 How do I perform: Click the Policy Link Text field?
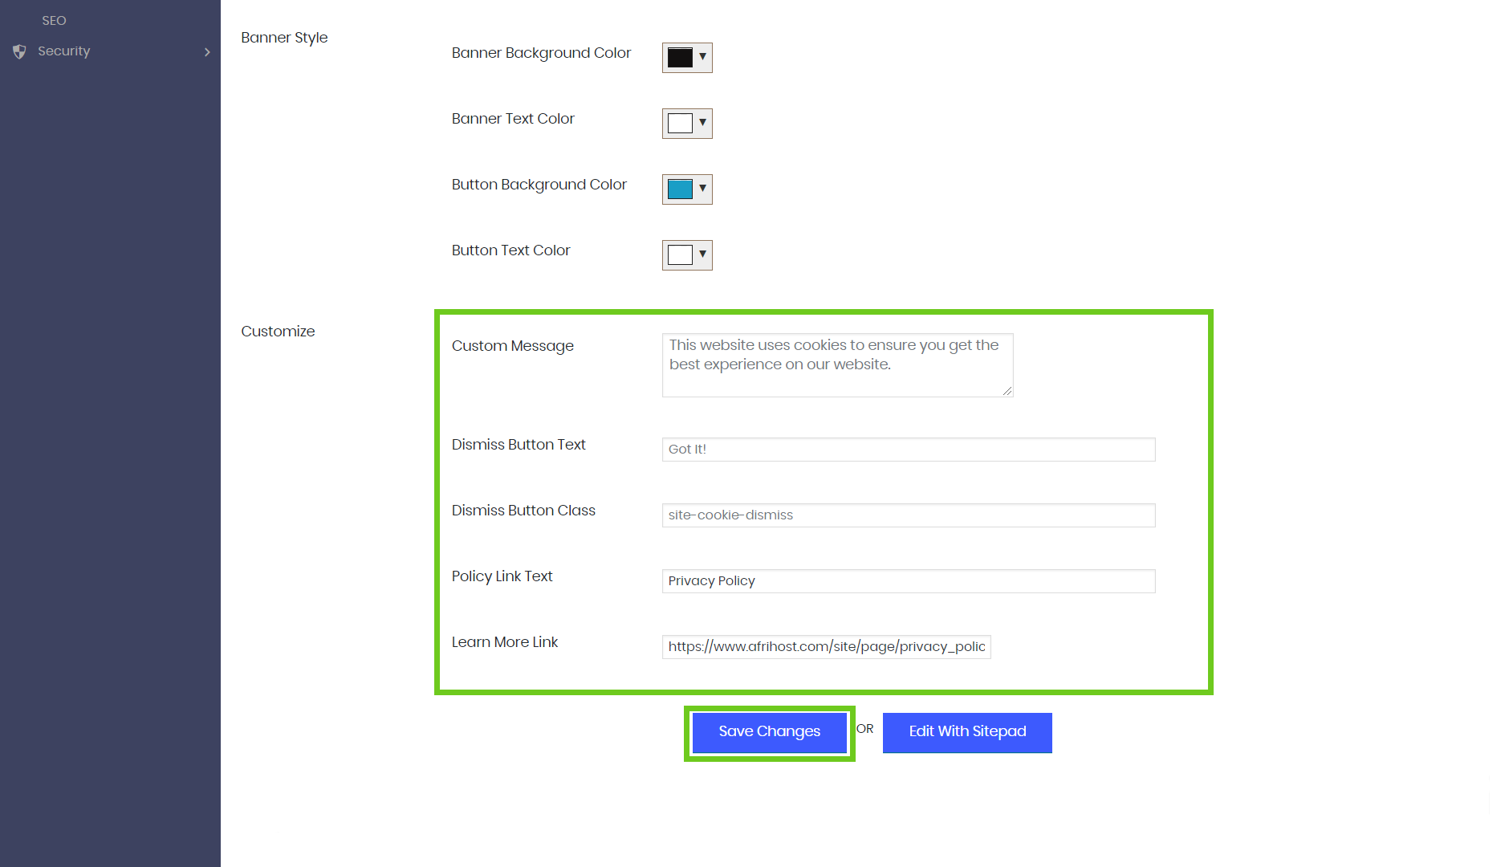[908, 581]
